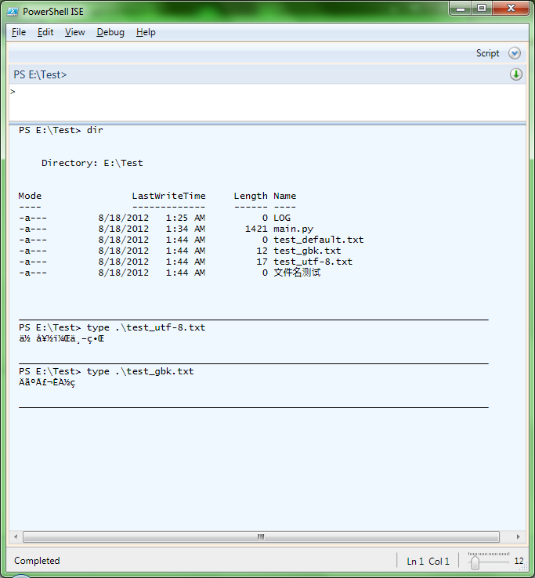Click the 'LOG' file name
The image size is (535, 578).
(x=282, y=218)
